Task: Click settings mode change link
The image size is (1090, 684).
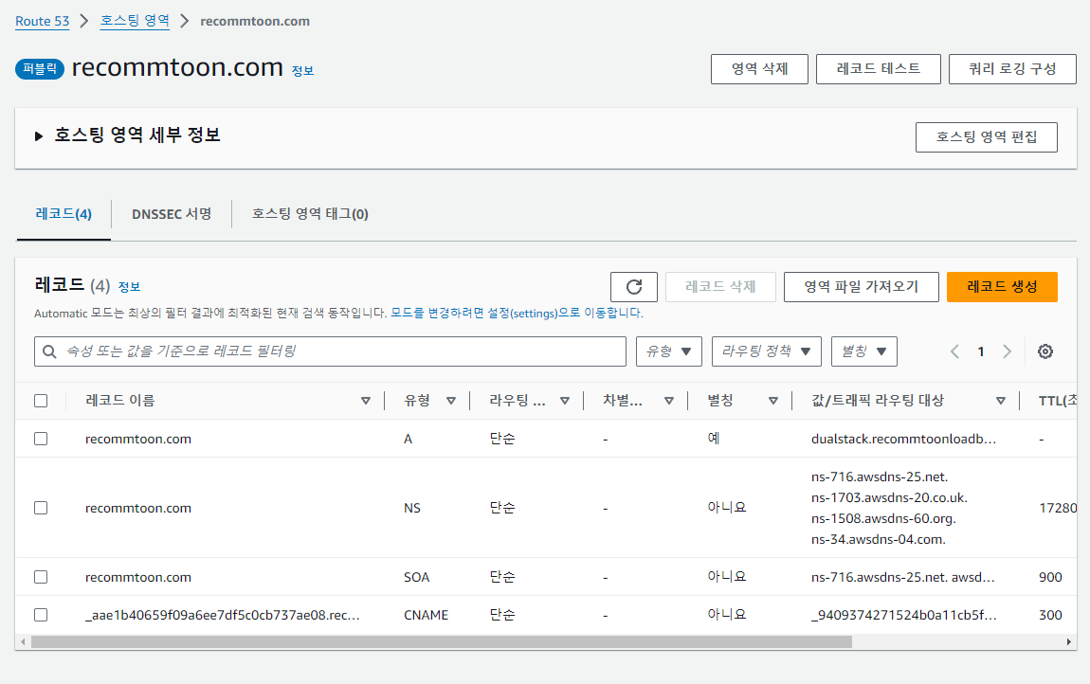Action: (517, 314)
